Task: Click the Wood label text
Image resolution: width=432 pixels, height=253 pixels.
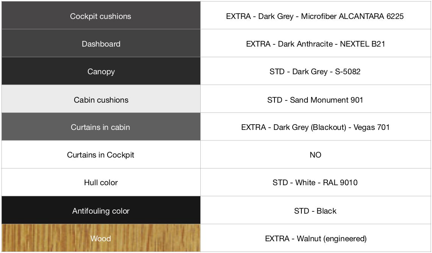Action: click(101, 239)
